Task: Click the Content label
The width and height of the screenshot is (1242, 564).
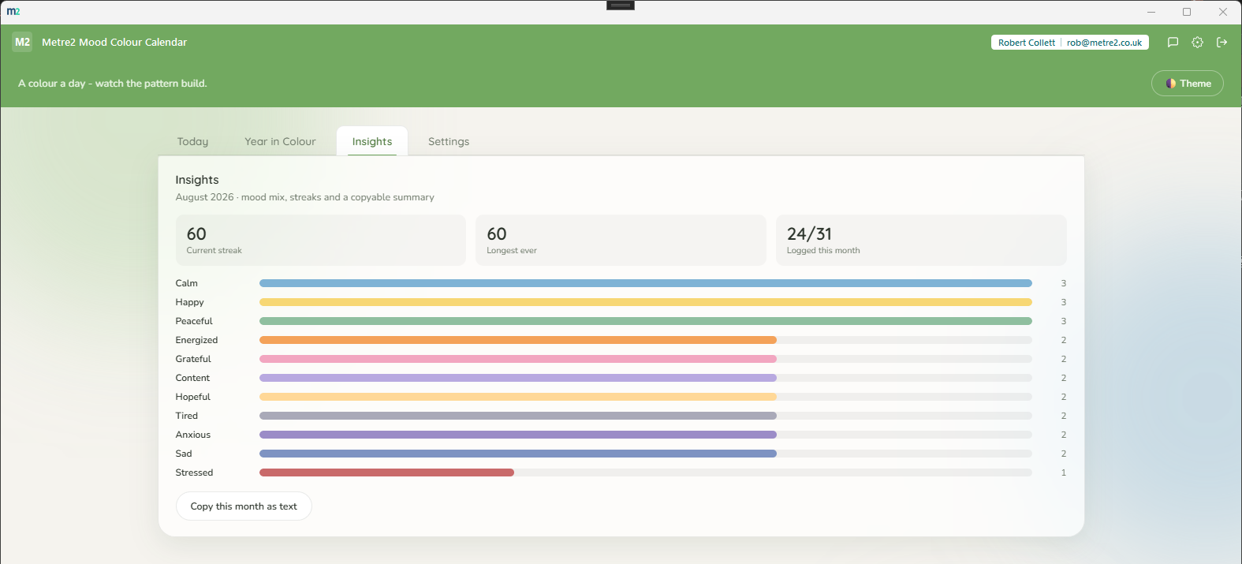Action: [x=192, y=378]
